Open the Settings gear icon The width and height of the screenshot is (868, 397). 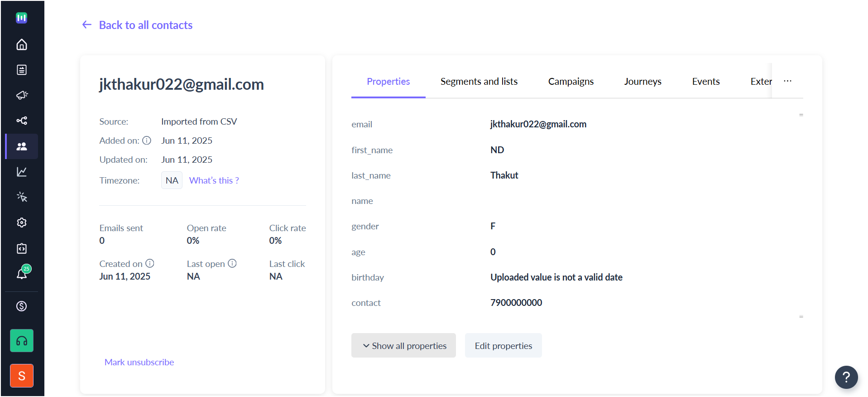22,223
